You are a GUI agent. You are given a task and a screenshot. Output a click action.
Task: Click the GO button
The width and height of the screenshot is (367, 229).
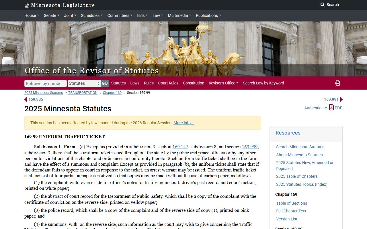[x=105, y=83]
